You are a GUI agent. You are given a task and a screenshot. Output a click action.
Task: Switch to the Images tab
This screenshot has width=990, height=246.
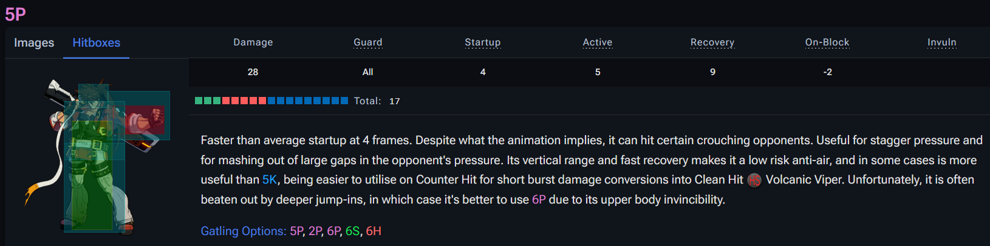(34, 42)
